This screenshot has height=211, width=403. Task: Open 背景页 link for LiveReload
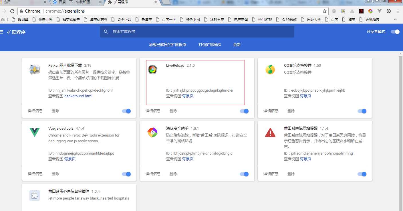tap(188, 96)
